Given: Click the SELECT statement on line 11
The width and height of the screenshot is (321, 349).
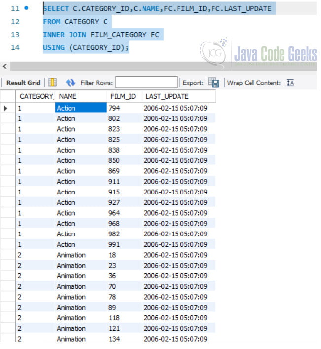Looking at the screenshot, I should point(157,8).
